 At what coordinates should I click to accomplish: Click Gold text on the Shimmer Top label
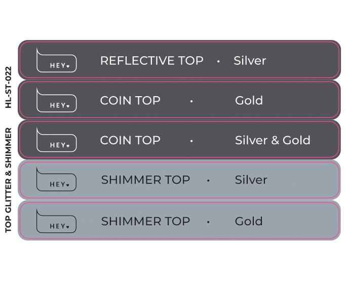(x=249, y=221)
